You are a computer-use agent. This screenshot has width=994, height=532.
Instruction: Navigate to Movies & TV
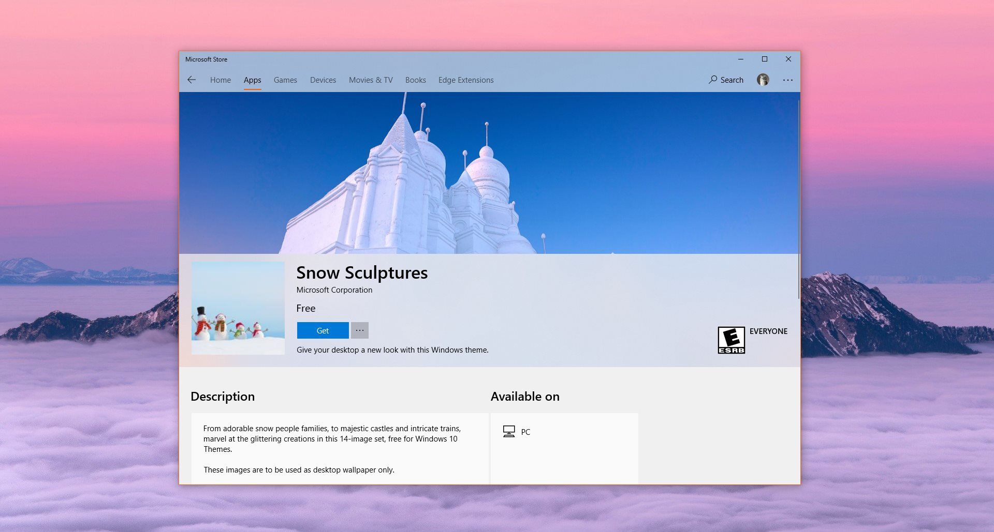click(x=371, y=80)
